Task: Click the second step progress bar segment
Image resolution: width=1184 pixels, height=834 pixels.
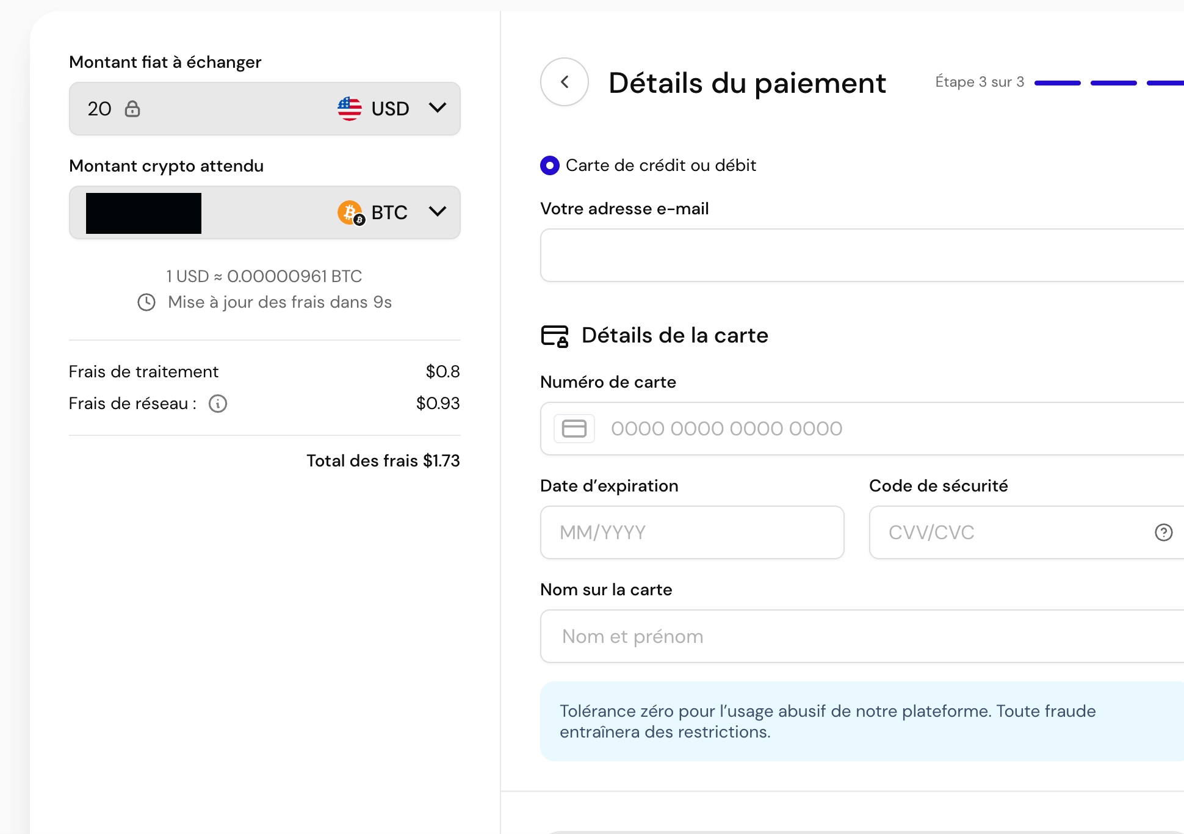Action: [x=1114, y=82]
